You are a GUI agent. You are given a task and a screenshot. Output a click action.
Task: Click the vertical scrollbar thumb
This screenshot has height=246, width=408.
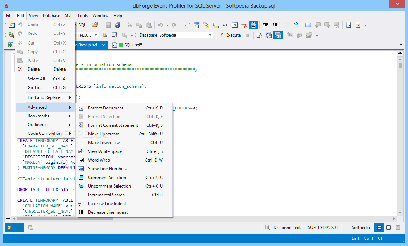(400, 65)
